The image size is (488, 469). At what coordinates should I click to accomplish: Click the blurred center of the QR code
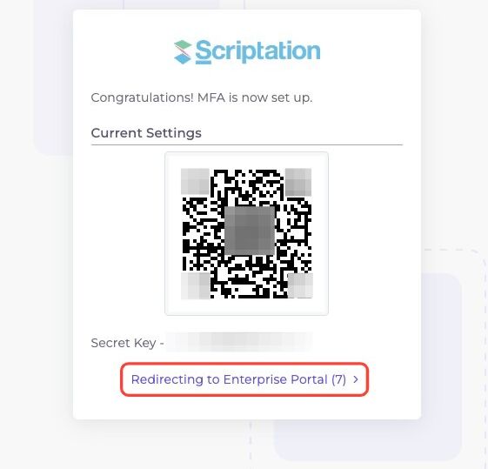tap(250, 231)
